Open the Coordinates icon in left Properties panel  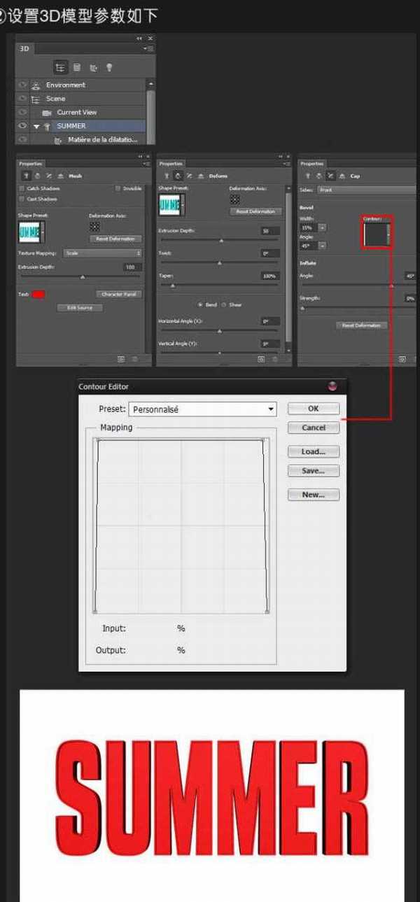click(59, 176)
